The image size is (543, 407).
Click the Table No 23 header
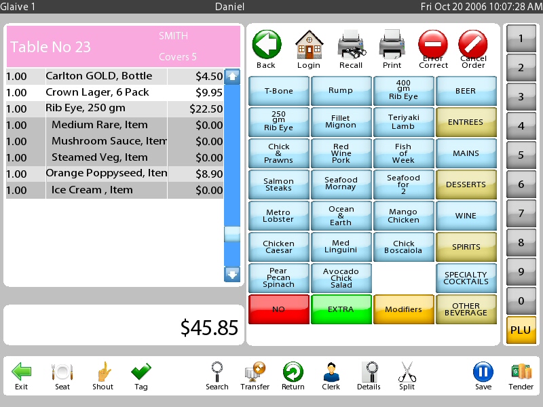pyautogui.click(x=124, y=46)
